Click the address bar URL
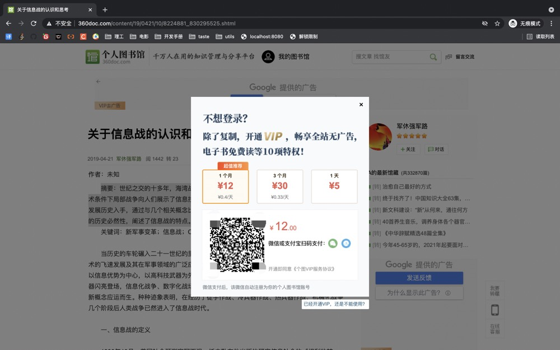The width and height of the screenshot is (560, 350). 156,23
